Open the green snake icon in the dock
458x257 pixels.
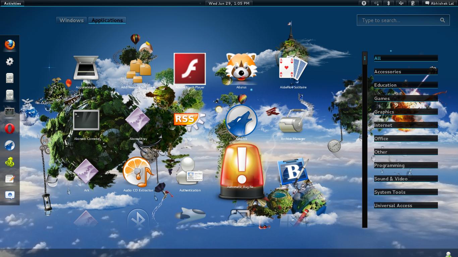[x=10, y=162]
